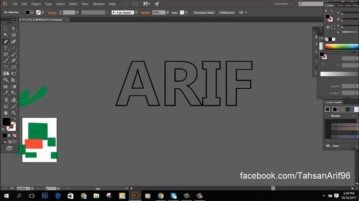Select the Paintbrush tool
Screen dimensions: 359x201
13,54
